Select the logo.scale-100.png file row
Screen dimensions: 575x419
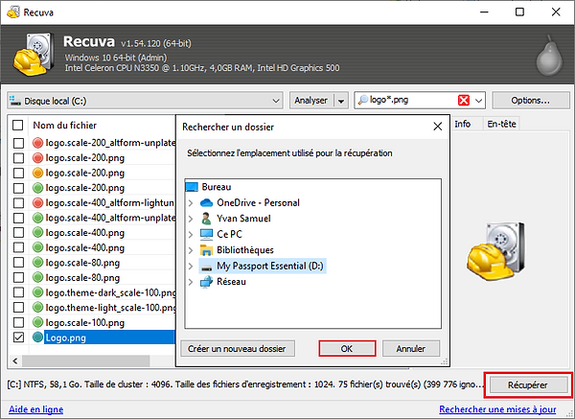coord(94,322)
